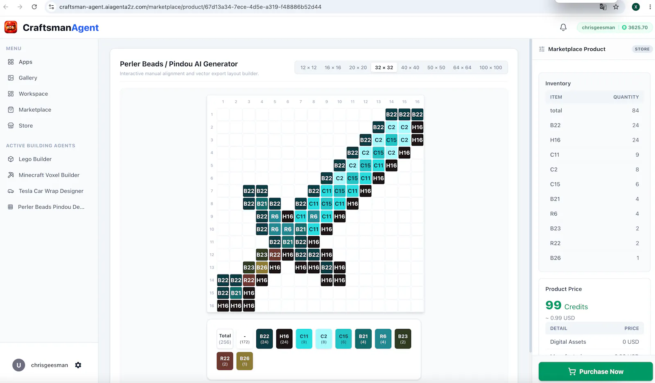Click the R22 (2) color swatch

pos(225,361)
